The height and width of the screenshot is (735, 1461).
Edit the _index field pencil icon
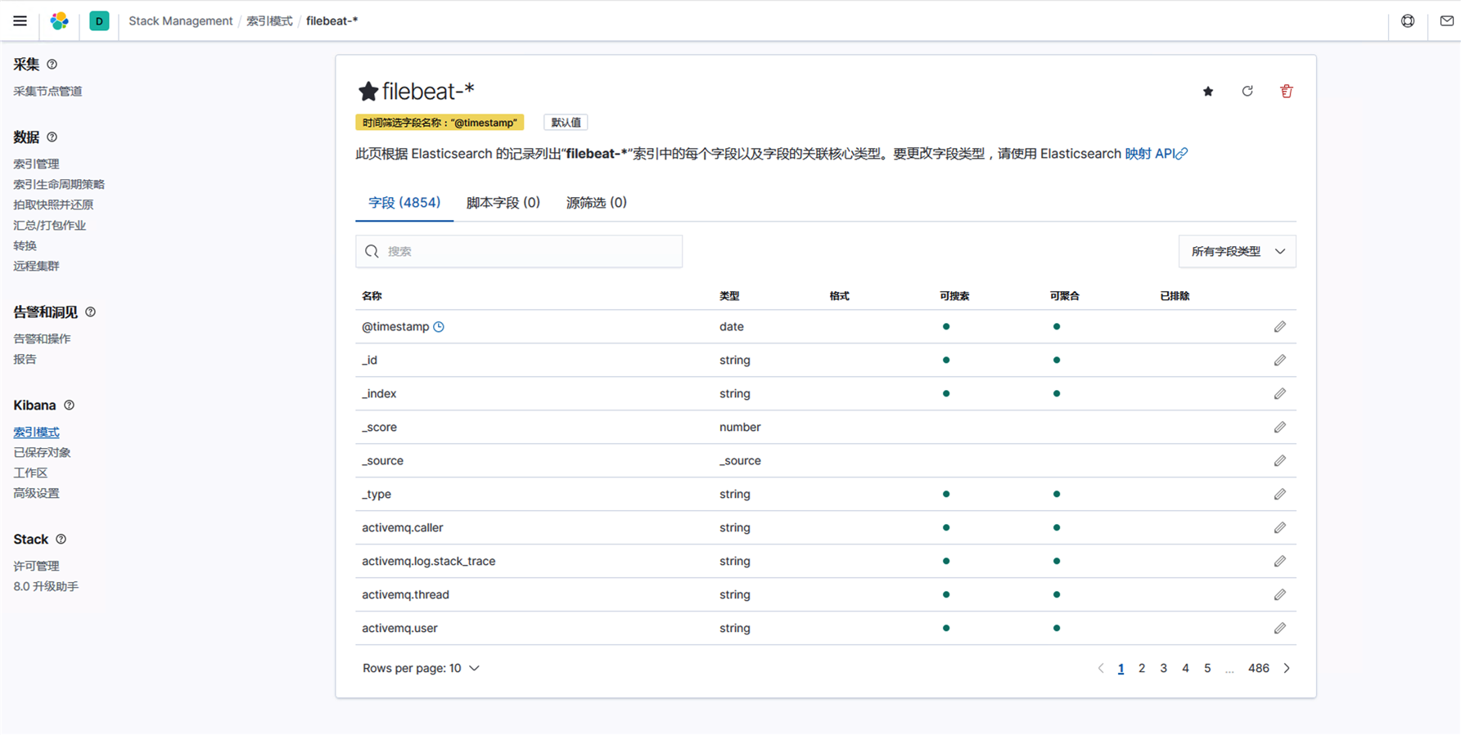click(x=1280, y=394)
